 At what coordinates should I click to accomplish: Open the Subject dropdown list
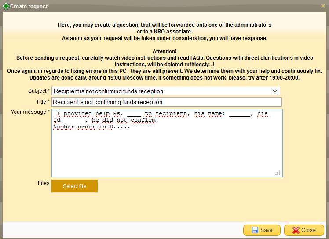coord(166,91)
